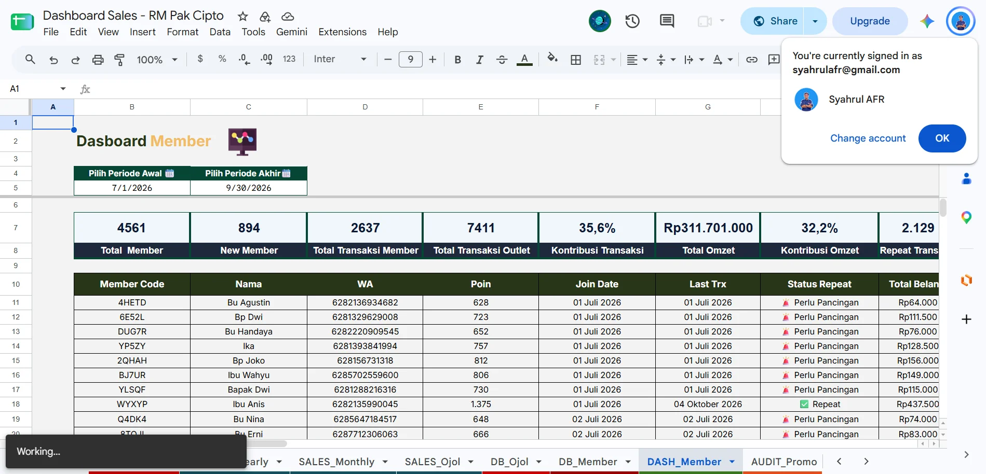This screenshot has width=986, height=474.
Task: Expand the Share options arrow
Action: [815, 21]
